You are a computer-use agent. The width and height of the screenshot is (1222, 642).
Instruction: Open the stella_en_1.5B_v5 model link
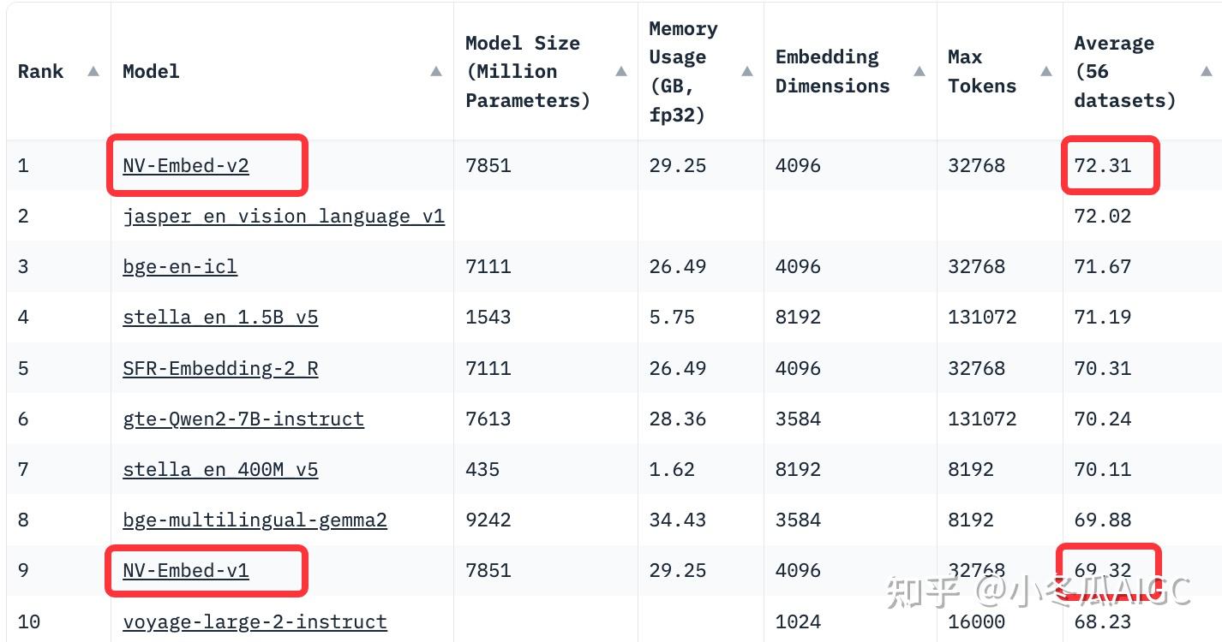(220, 318)
